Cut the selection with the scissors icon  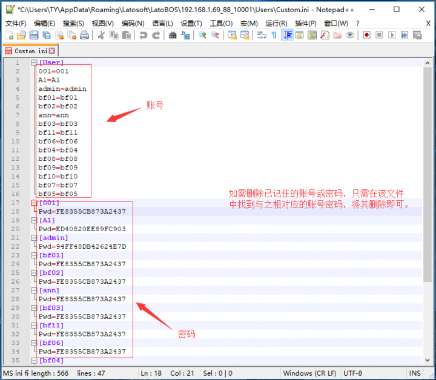[101, 35]
